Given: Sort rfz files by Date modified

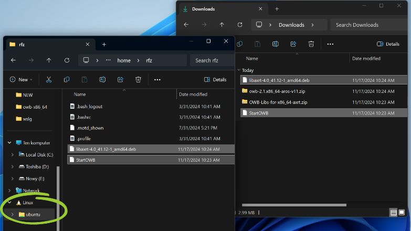Looking at the screenshot, I should point(193,94).
